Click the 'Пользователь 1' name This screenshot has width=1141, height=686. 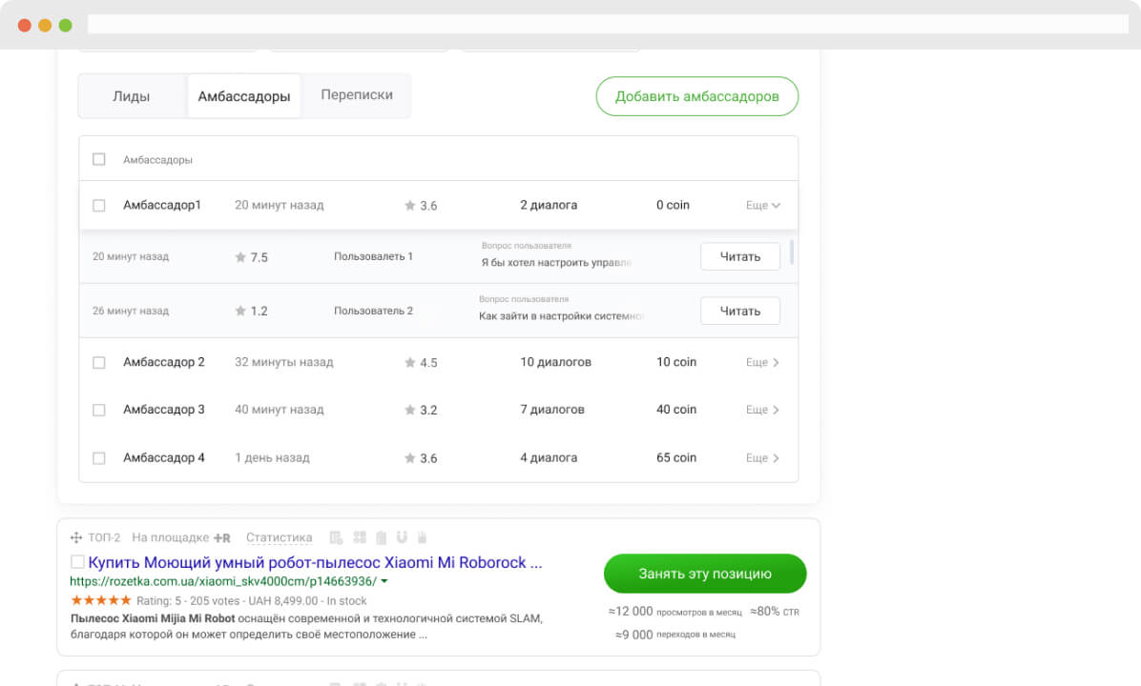click(x=373, y=256)
